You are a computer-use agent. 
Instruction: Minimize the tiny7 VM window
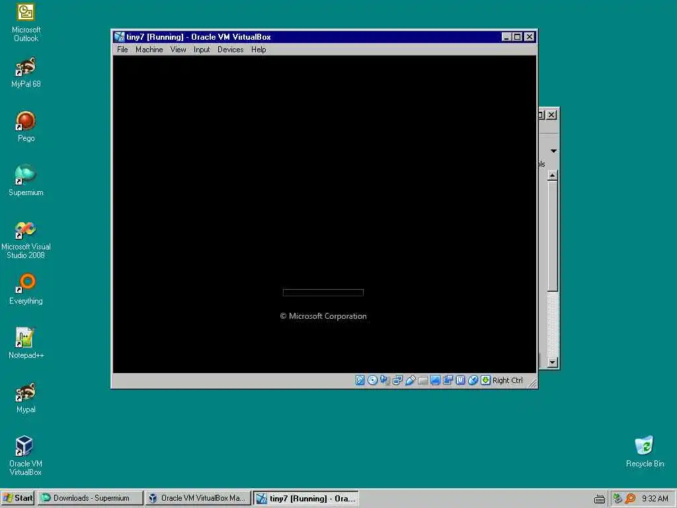coord(506,37)
